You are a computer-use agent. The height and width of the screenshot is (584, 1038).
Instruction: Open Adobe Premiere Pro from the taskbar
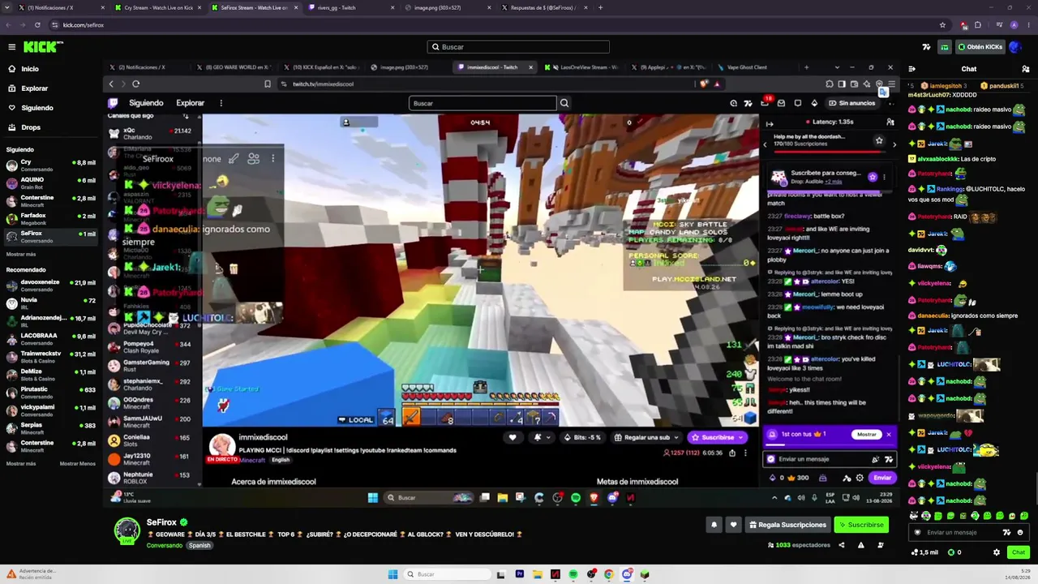tap(520, 574)
